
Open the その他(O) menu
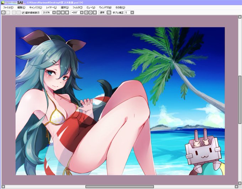[120, 7]
